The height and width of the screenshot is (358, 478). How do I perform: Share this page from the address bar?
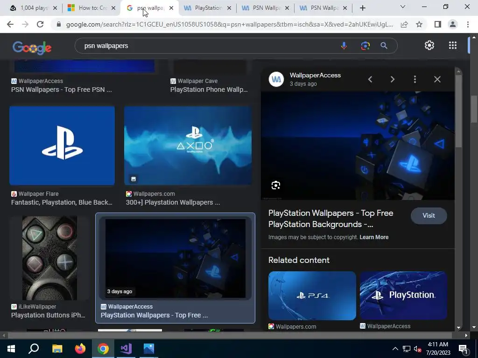coord(404,24)
